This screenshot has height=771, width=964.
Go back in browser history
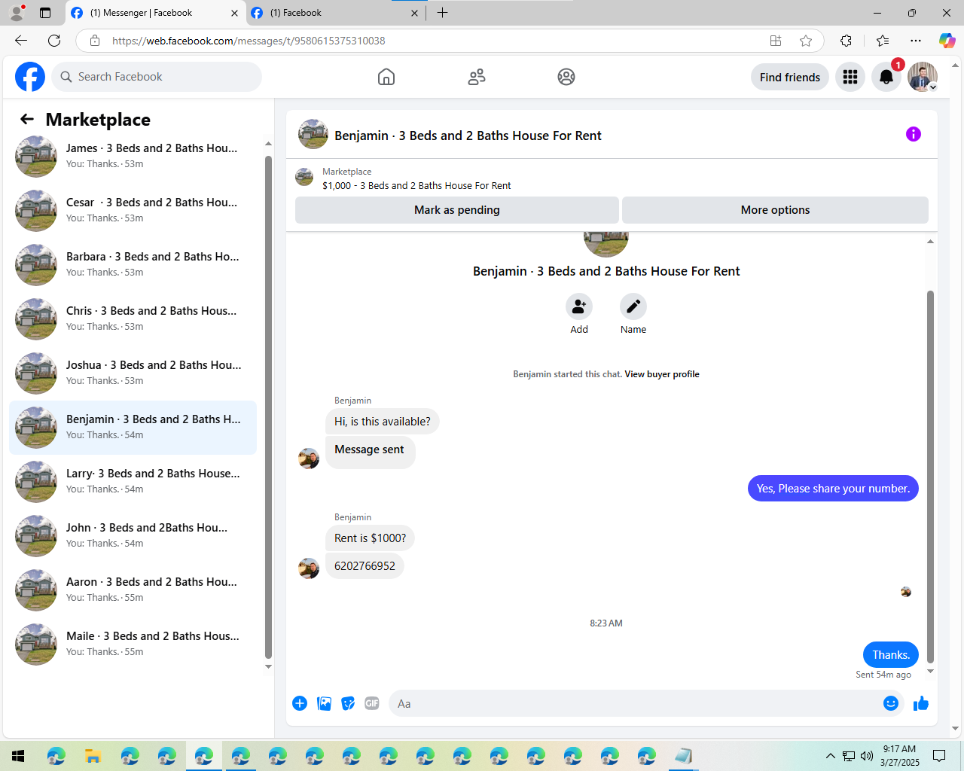21,41
